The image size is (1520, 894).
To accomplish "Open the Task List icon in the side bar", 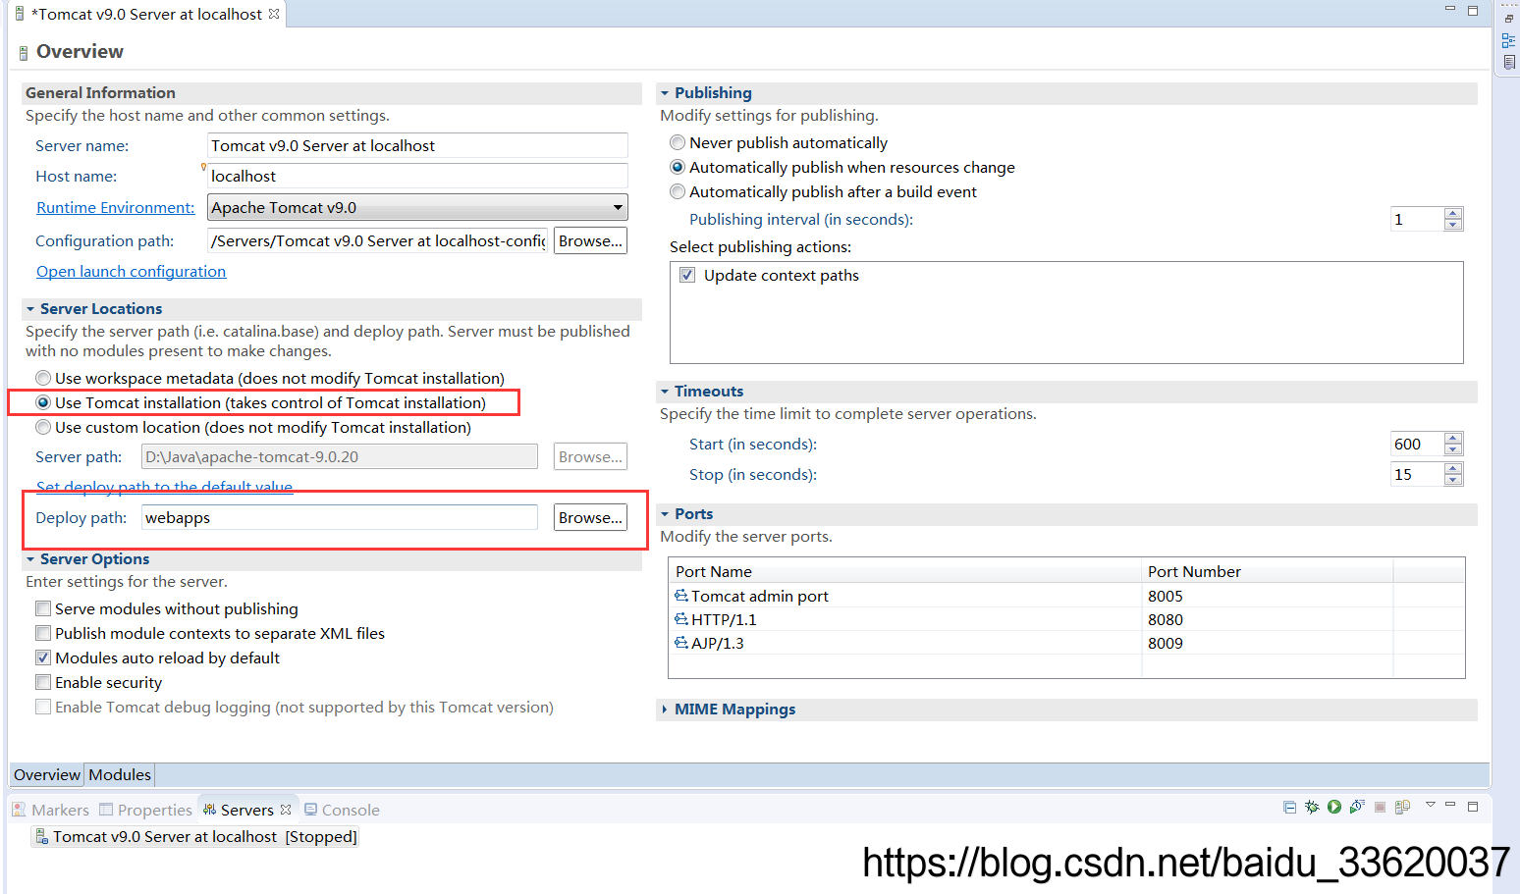I will 1509,62.
